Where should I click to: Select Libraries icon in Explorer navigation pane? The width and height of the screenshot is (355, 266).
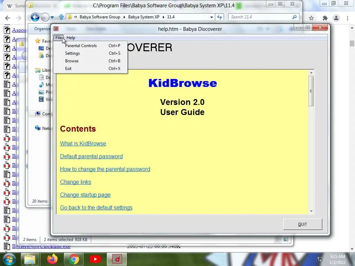(x=37, y=70)
